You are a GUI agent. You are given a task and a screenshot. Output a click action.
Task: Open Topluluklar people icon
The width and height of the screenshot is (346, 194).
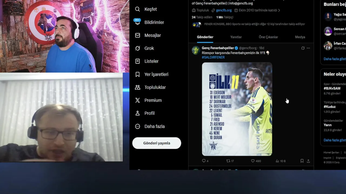pyautogui.click(x=137, y=87)
